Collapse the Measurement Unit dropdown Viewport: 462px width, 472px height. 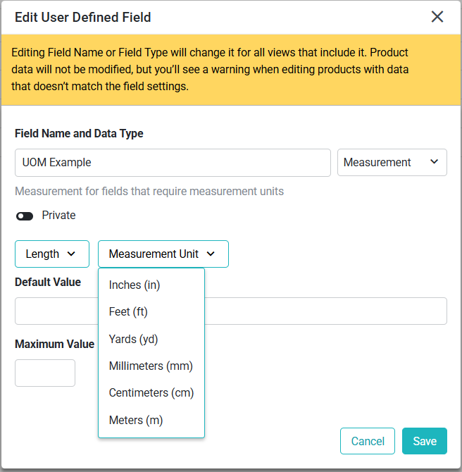(163, 254)
